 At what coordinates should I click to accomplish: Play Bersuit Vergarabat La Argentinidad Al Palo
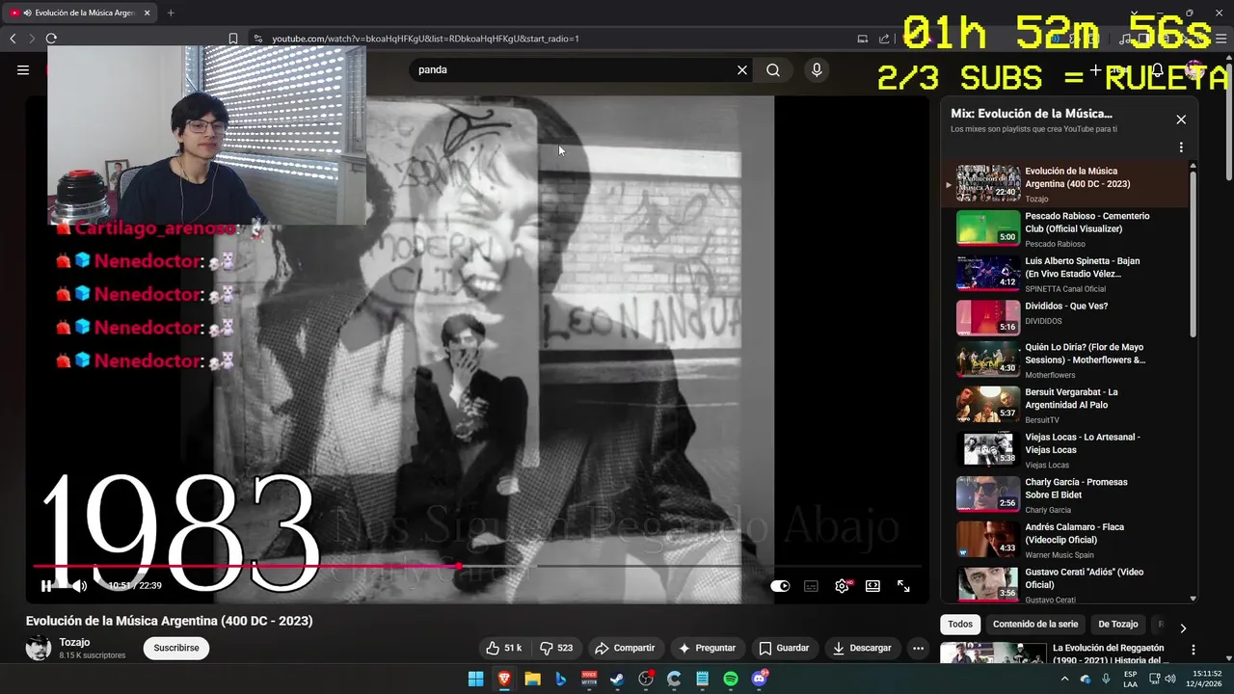click(1066, 405)
